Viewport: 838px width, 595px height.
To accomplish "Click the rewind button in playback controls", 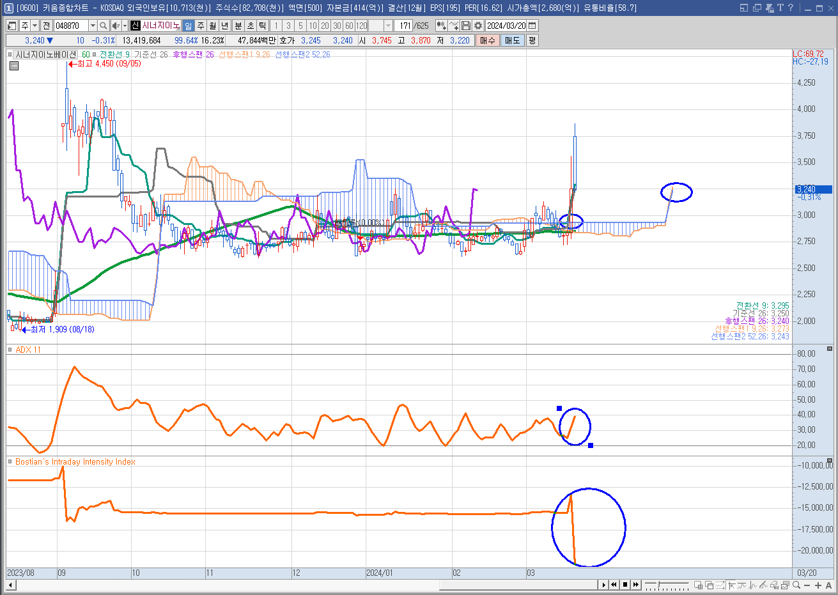I will point(614,585).
